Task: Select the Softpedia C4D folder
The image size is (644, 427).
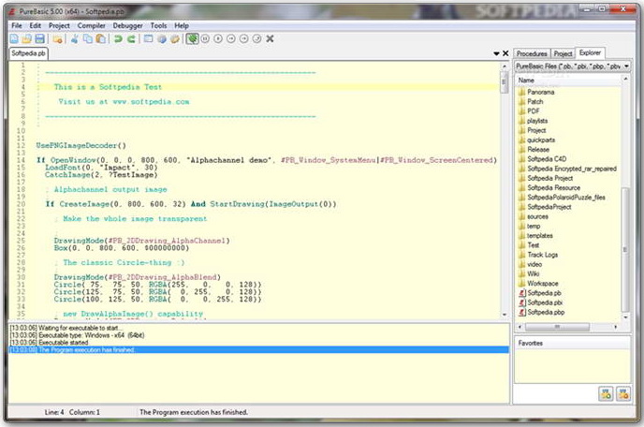Action: click(x=546, y=158)
